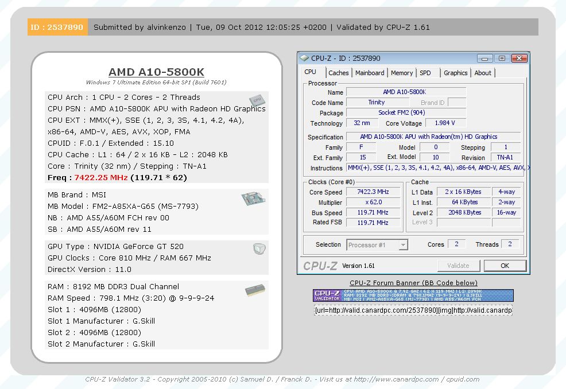Image resolution: width=566 pixels, height=389 pixels.
Task: Minimize the CPU-Z window
Action: click(x=484, y=58)
